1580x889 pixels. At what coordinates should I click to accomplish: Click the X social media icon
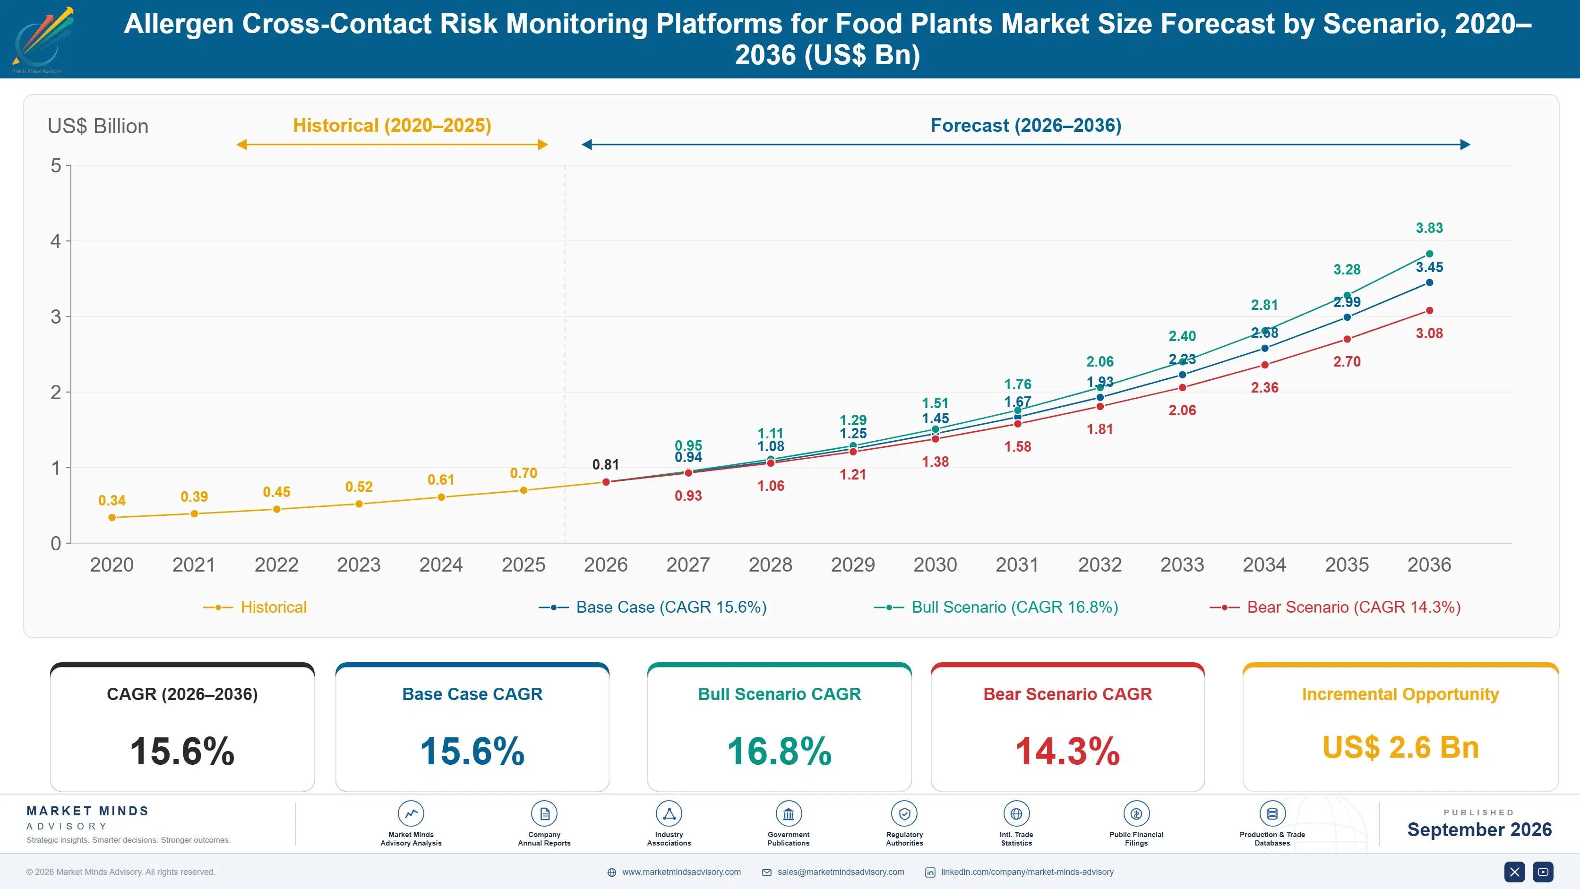coord(1514,872)
